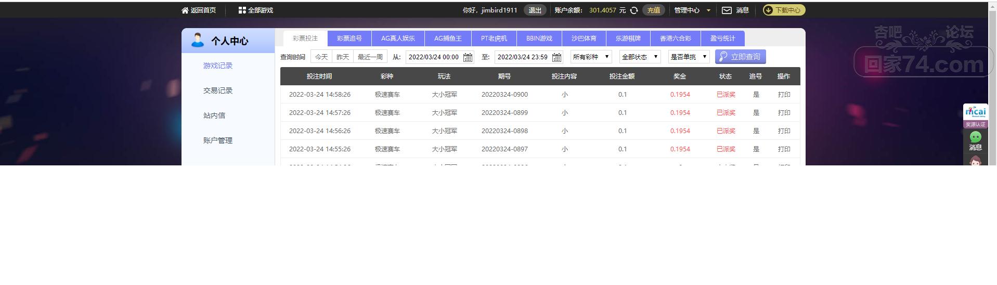Click 打印 for period 20220324-0900
Screen dimensions: 997x285
[x=784, y=95]
